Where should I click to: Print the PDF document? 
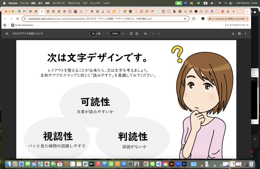coord(239,34)
